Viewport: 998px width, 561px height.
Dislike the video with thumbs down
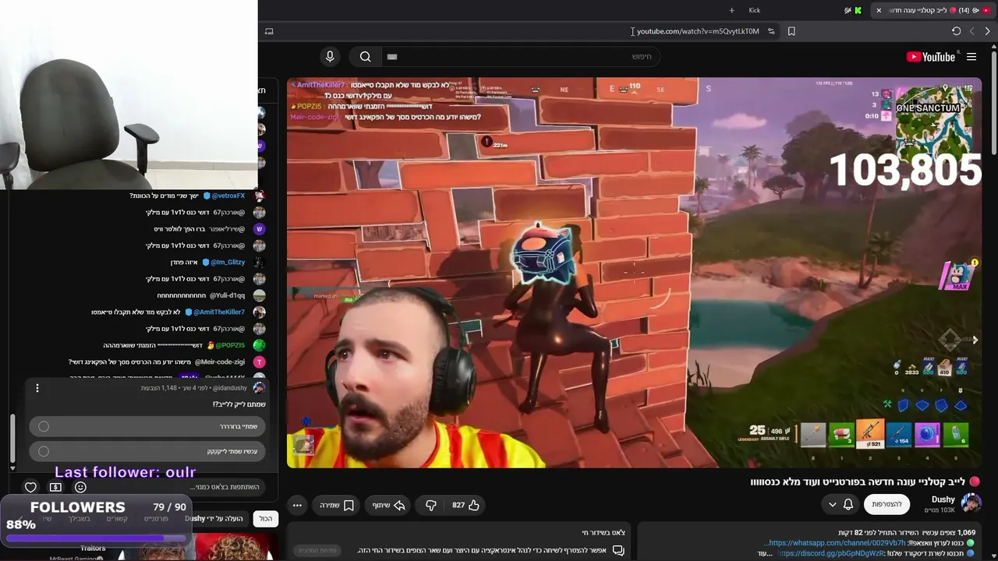click(x=431, y=505)
